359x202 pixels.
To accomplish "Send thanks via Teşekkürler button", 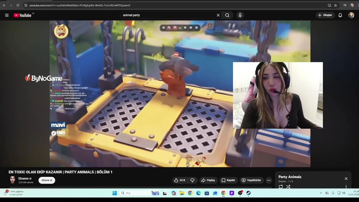I will tap(251, 180).
